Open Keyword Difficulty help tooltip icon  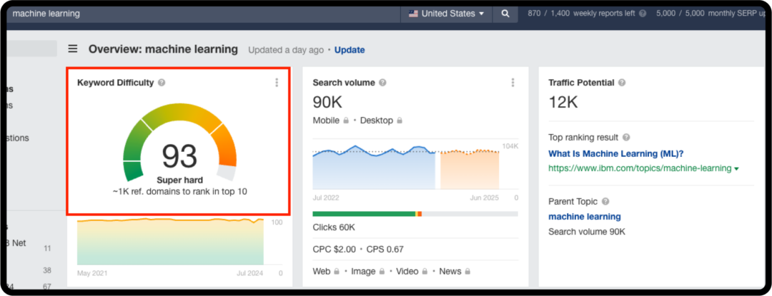[x=162, y=83]
